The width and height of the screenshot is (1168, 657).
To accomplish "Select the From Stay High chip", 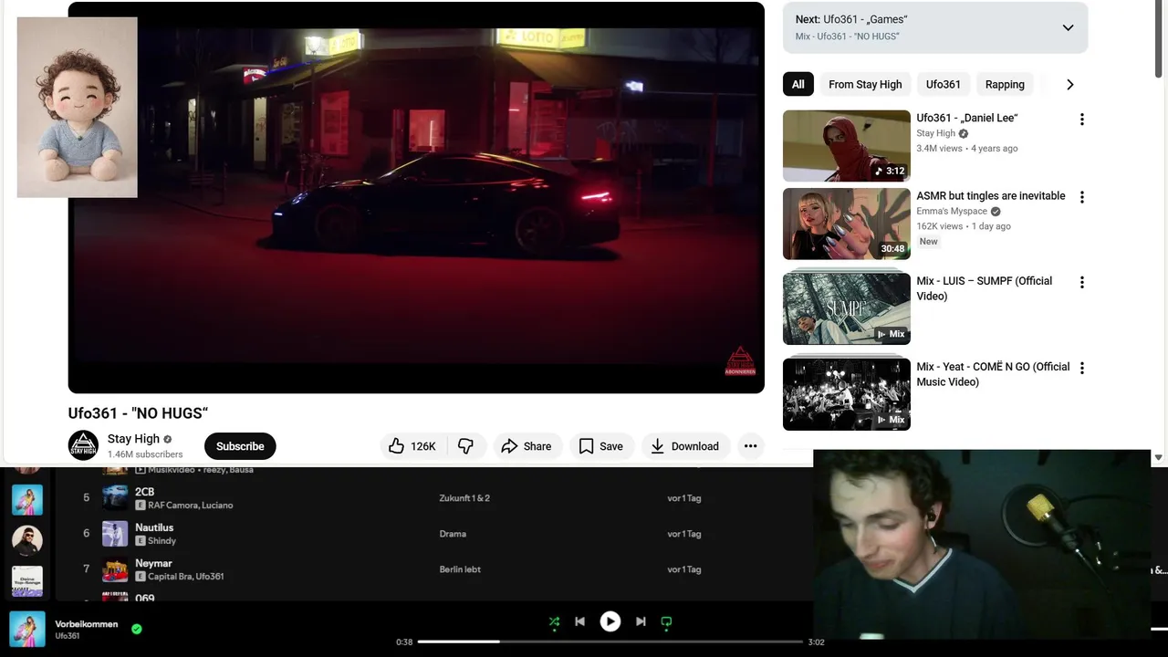I will 865,84.
